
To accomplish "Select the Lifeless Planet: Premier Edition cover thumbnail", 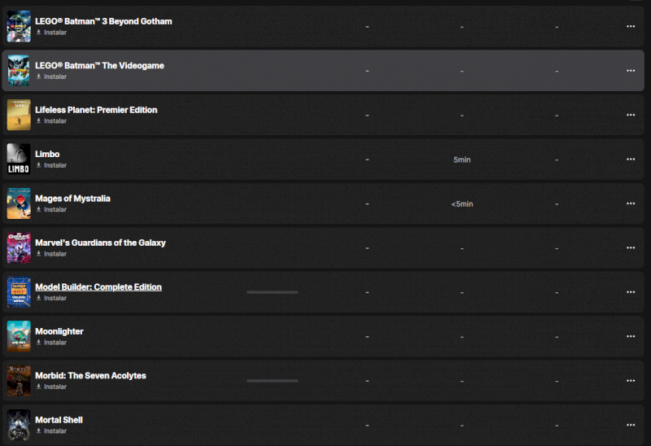I will tap(19, 115).
